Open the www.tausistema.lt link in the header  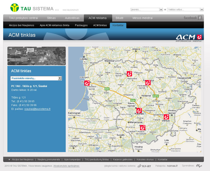(71, 10)
